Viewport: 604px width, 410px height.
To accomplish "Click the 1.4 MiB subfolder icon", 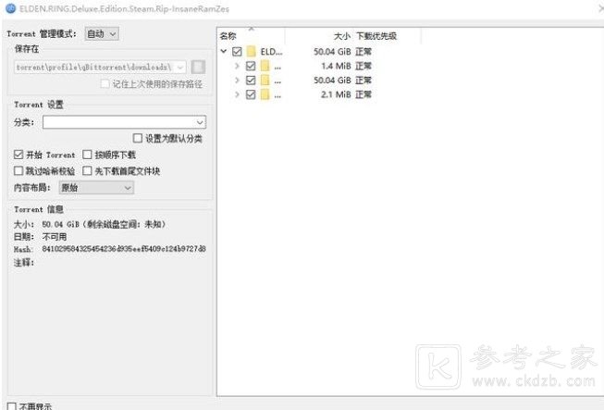I will (265, 66).
